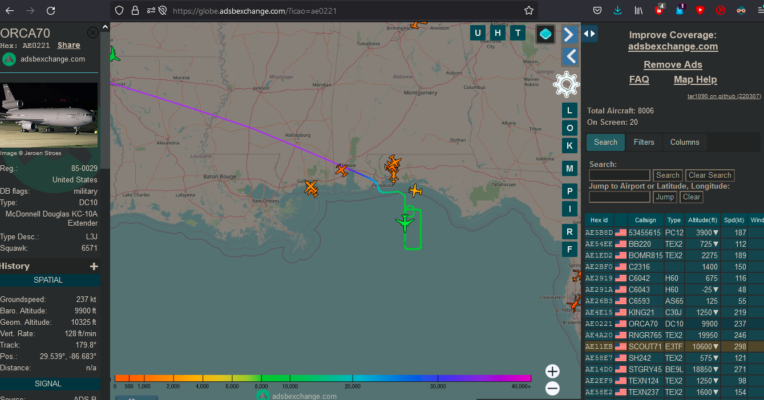The height and width of the screenshot is (400, 764).
Task: Click the F map button
Action: (x=569, y=250)
